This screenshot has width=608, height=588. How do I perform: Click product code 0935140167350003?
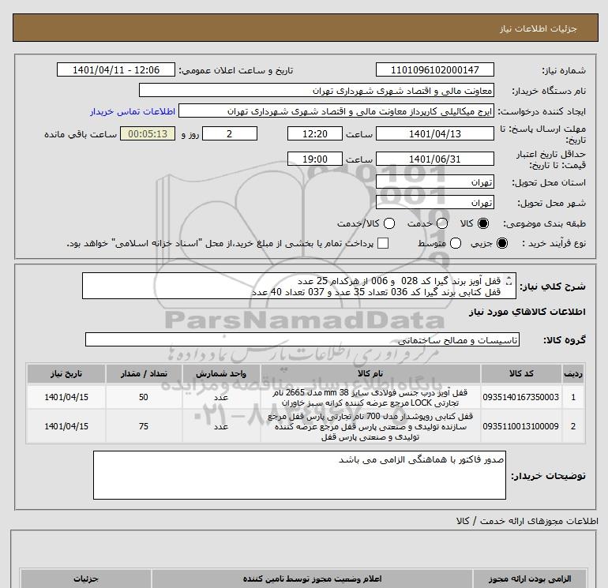(521, 397)
